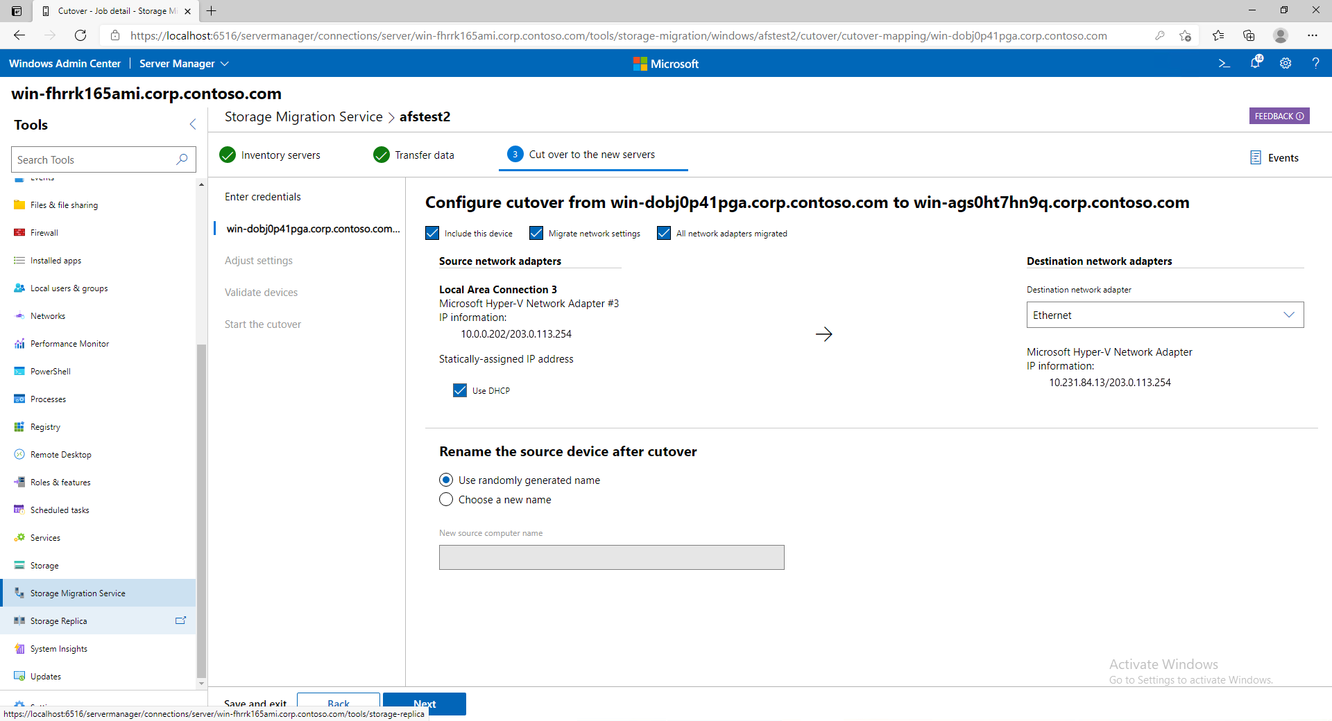This screenshot has width=1332, height=721.
Task: Collapse the Tools sidebar
Action: 193,124
